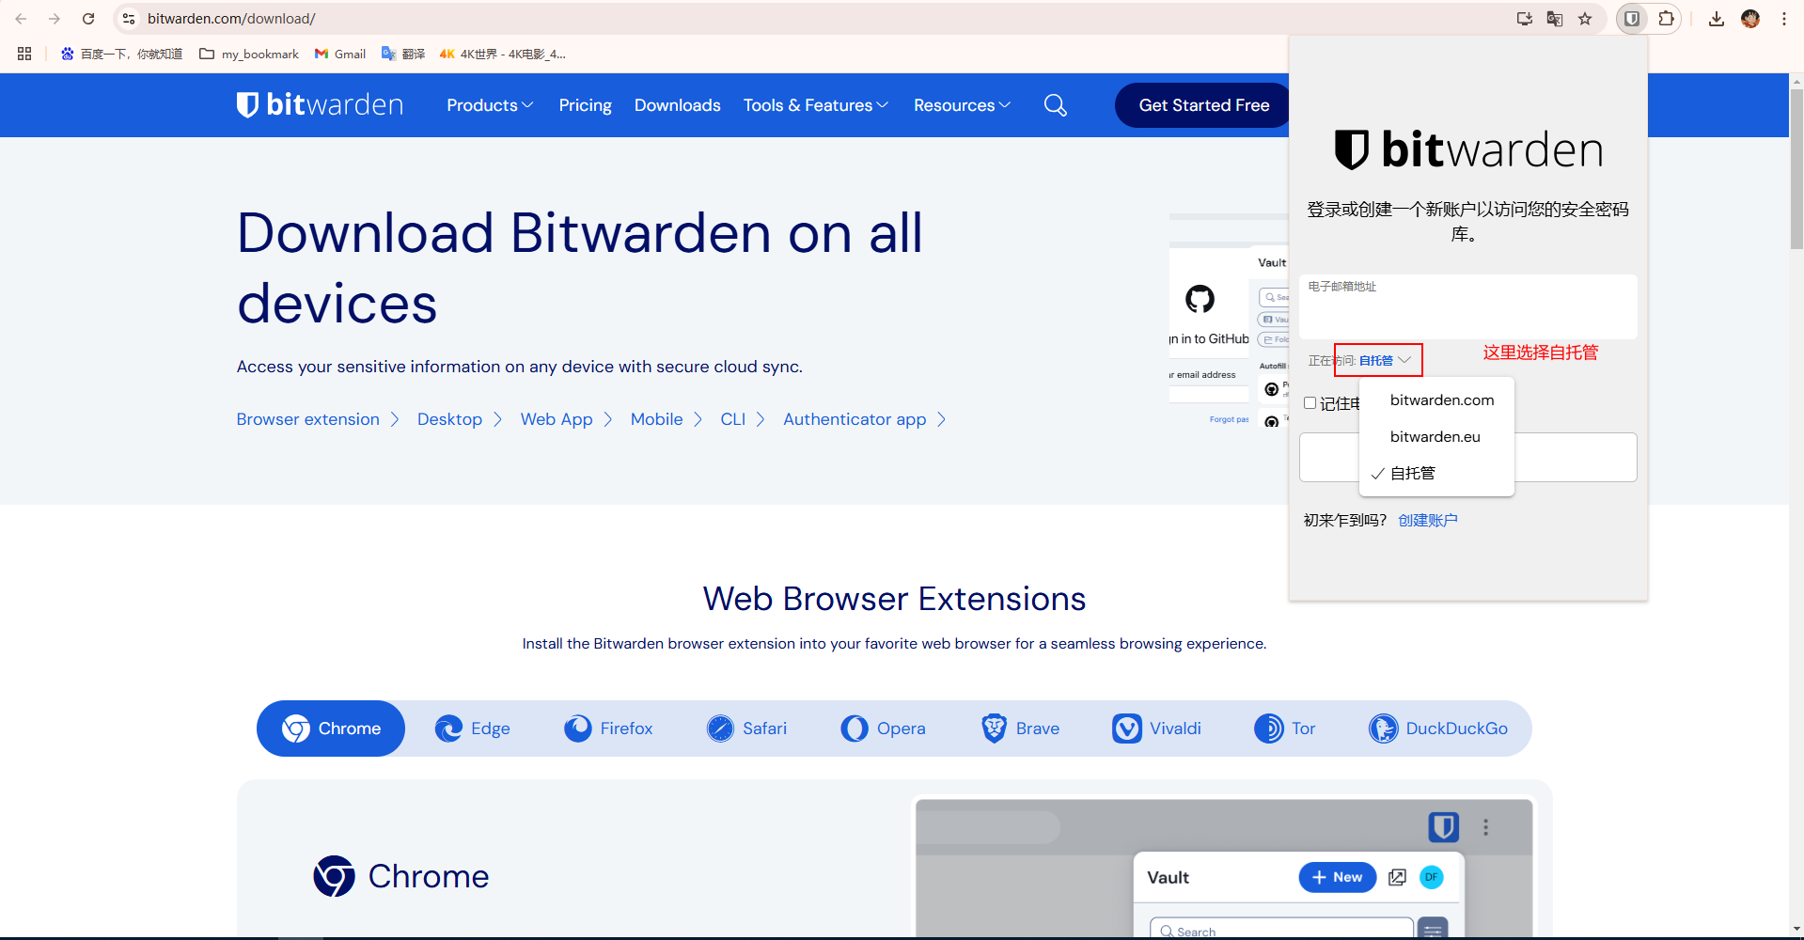
Task: Reload the page with the refresh icon
Action: 88,19
